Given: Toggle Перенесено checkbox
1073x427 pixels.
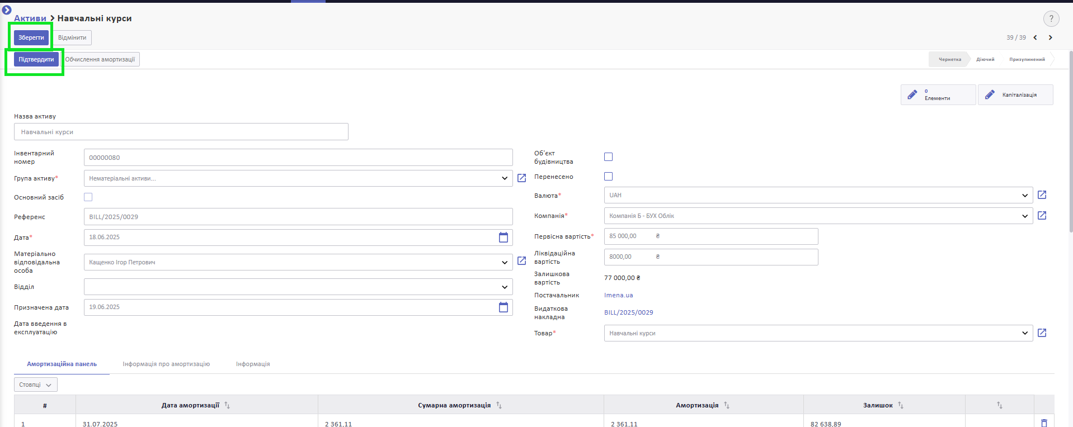Looking at the screenshot, I should point(609,177).
